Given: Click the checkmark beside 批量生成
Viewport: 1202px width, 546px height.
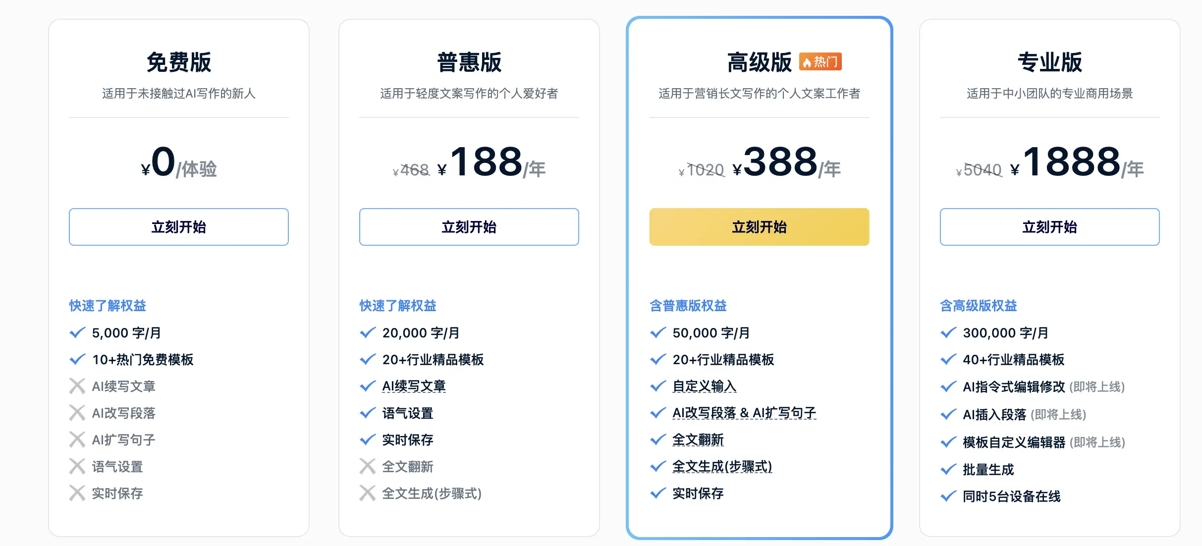Looking at the screenshot, I should point(948,469).
